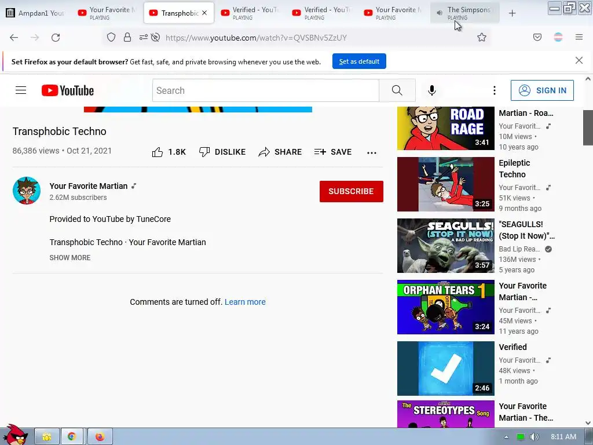Viewport: 593px width, 445px height.
Task: Reload the current page
Action: [x=56, y=38]
